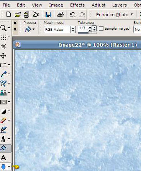This screenshot has height=171, width=141.
Task: Click the Image22 window control icon
Action: [x=18, y=45]
